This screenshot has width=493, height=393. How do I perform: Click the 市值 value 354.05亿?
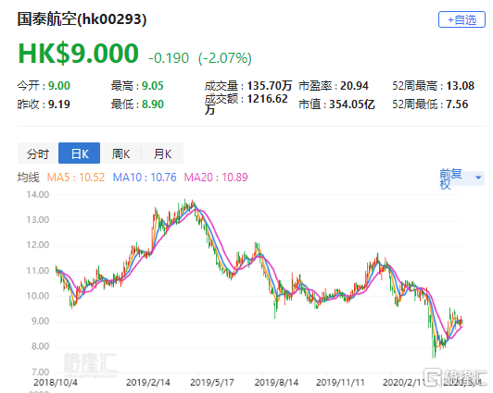coord(352,104)
